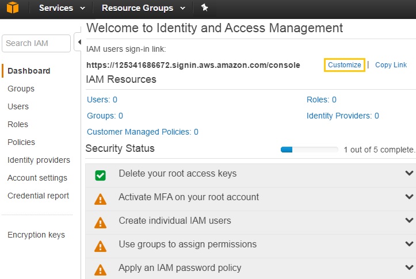The height and width of the screenshot is (279, 416).
Task: Click the Activate MFA on your root account text
Action: click(x=189, y=197)
